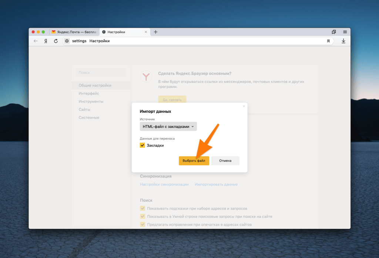Add a new tab with the plus icon
This screenshot has height=258, width=379.
(x=156, y=32)
